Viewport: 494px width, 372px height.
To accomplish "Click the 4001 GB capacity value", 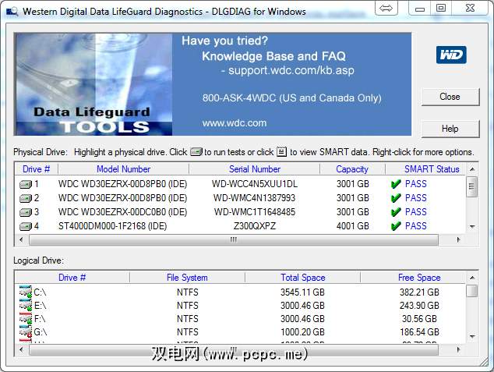I will (352, 226).
